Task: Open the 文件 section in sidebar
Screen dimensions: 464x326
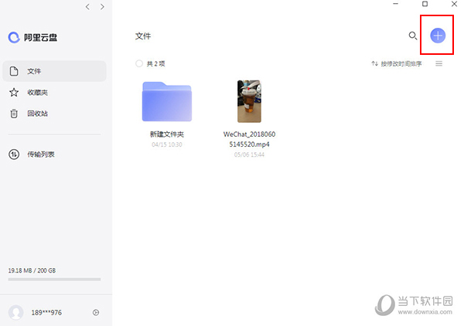Action: click(x=54, y=71)
